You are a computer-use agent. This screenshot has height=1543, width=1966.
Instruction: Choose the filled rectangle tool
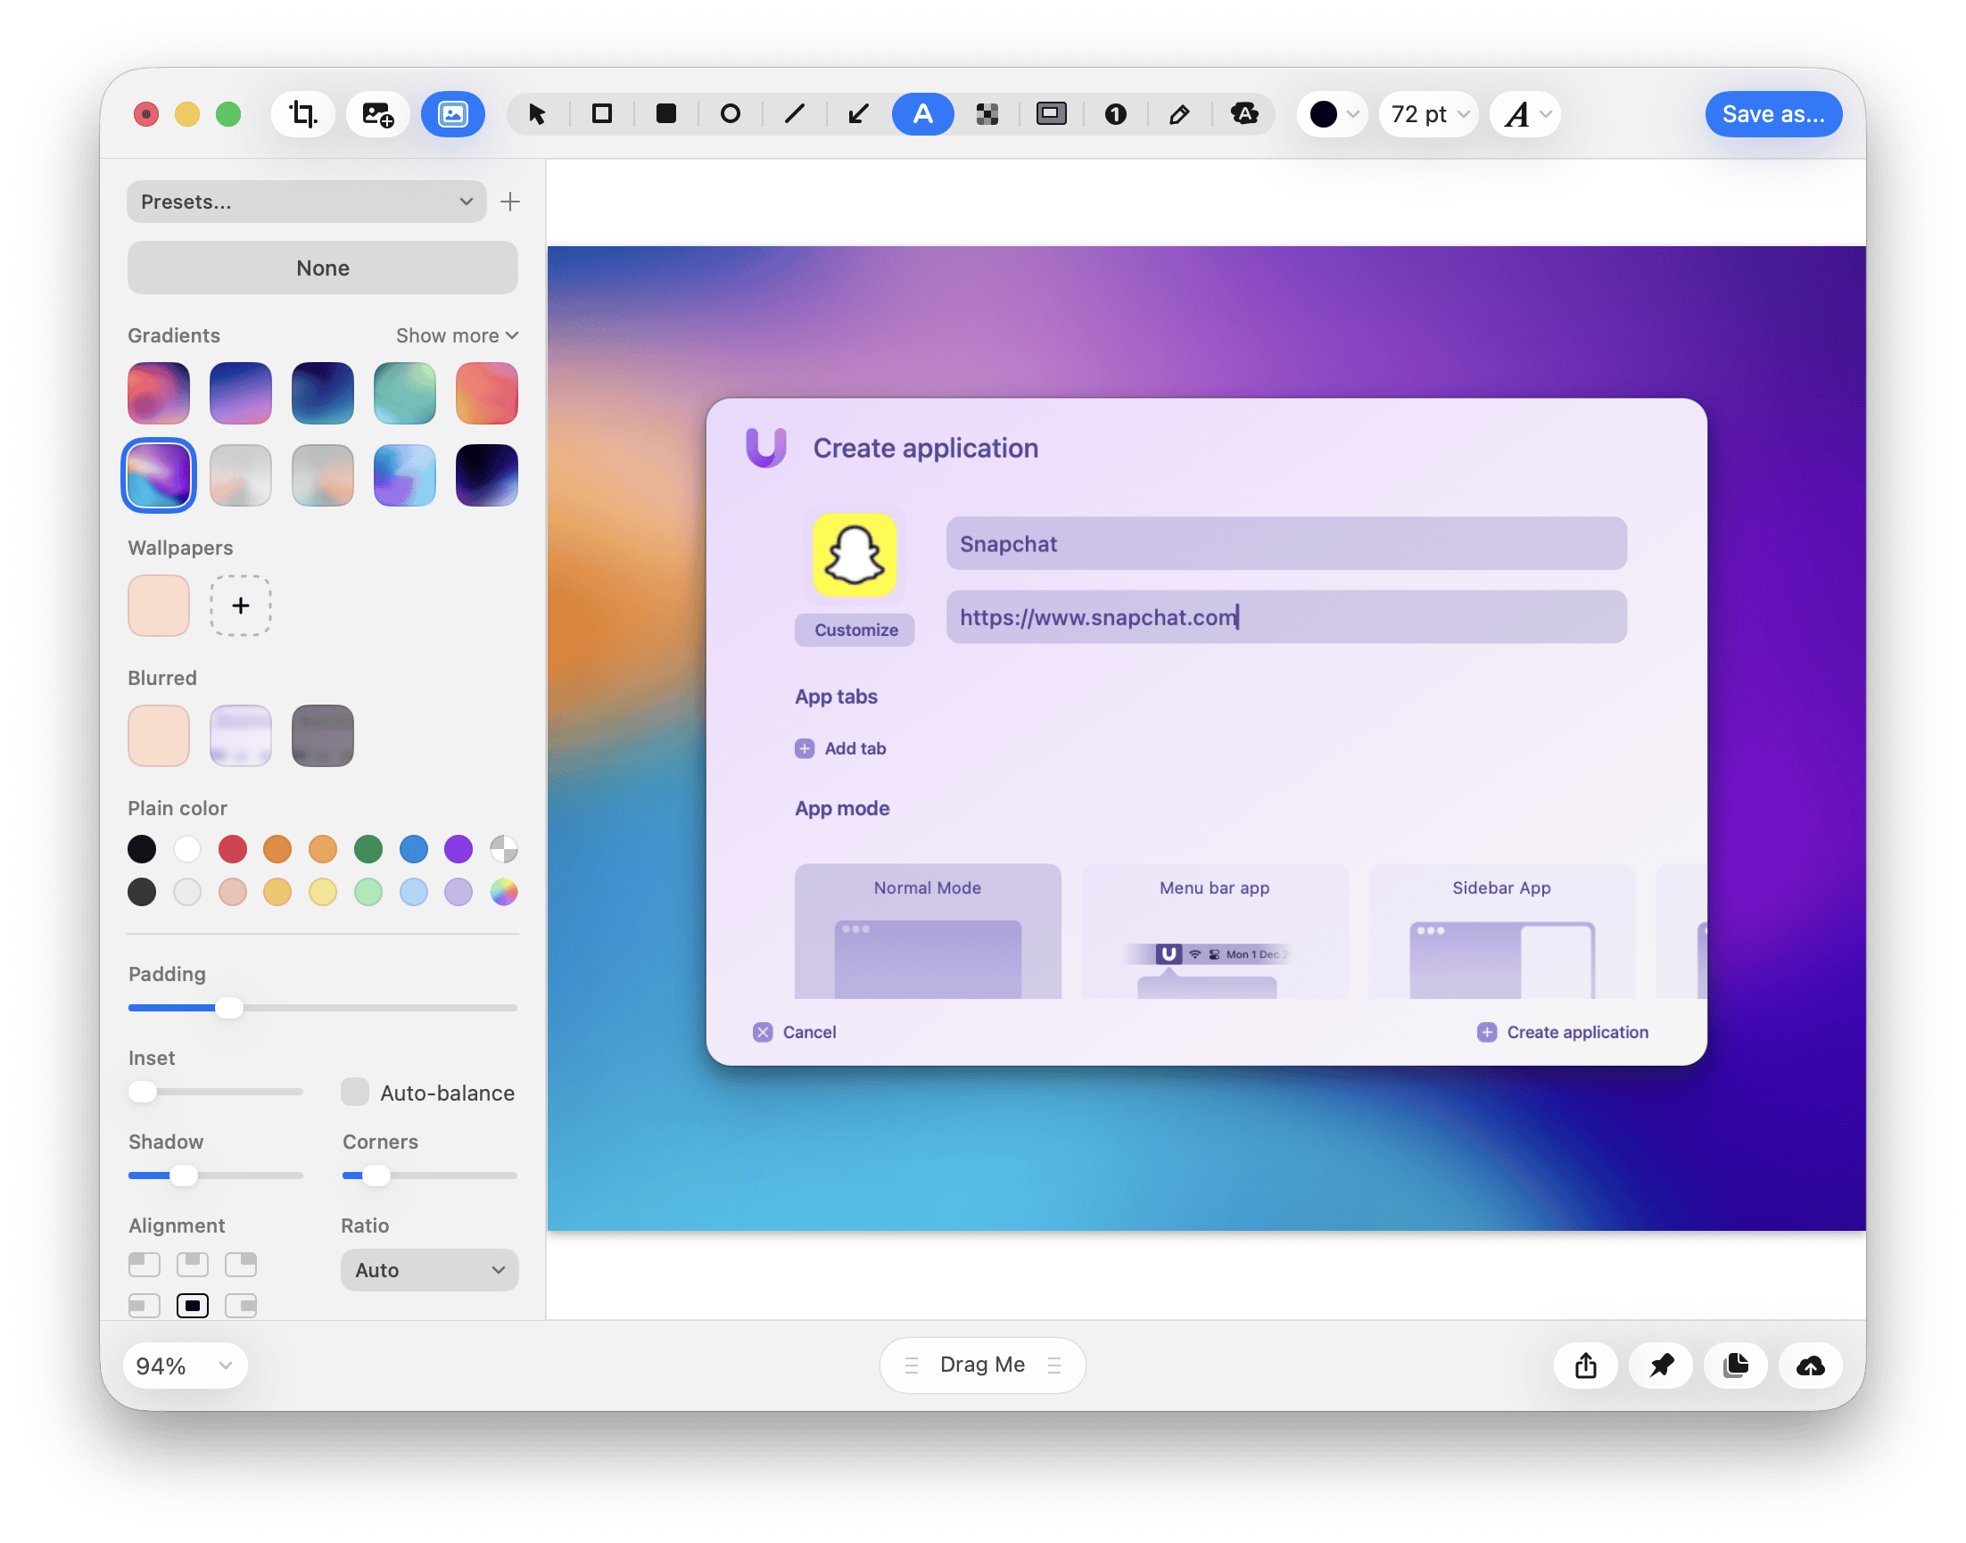pyautogui.click(x=665, y=114)
